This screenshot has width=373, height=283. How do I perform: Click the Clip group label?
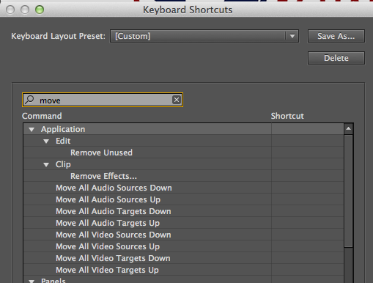point(63,164)
